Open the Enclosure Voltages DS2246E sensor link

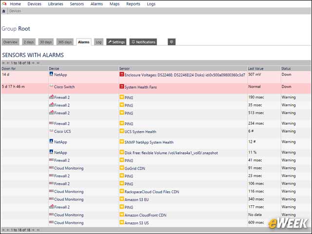(185, 75)
